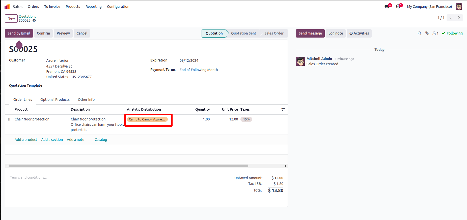Click the Expiration date 09/12/2024
The image size is (467, 220).
189,60
